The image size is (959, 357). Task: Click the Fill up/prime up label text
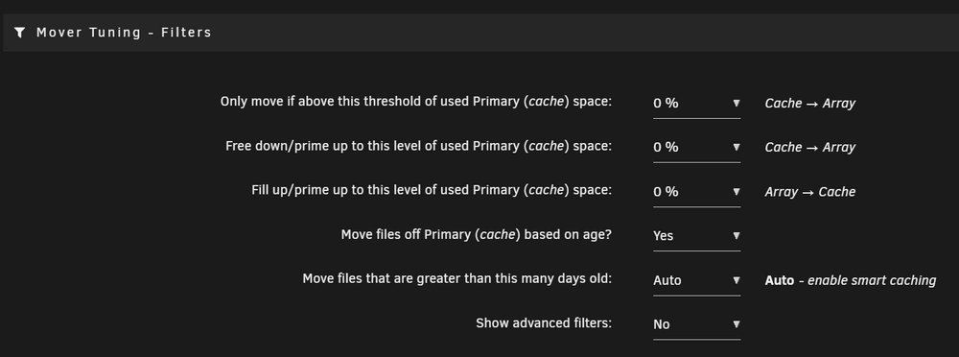pyautogui.click(x=432, y=190)
